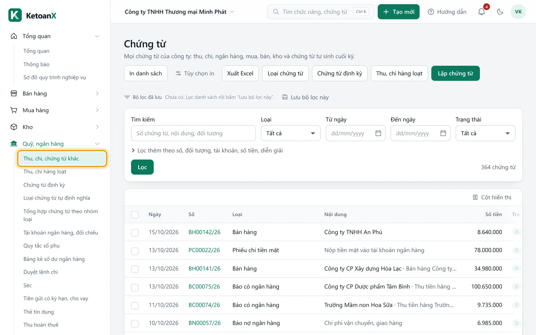
Task: Expand the Kho menu chevron
Action: coord(97,127)
